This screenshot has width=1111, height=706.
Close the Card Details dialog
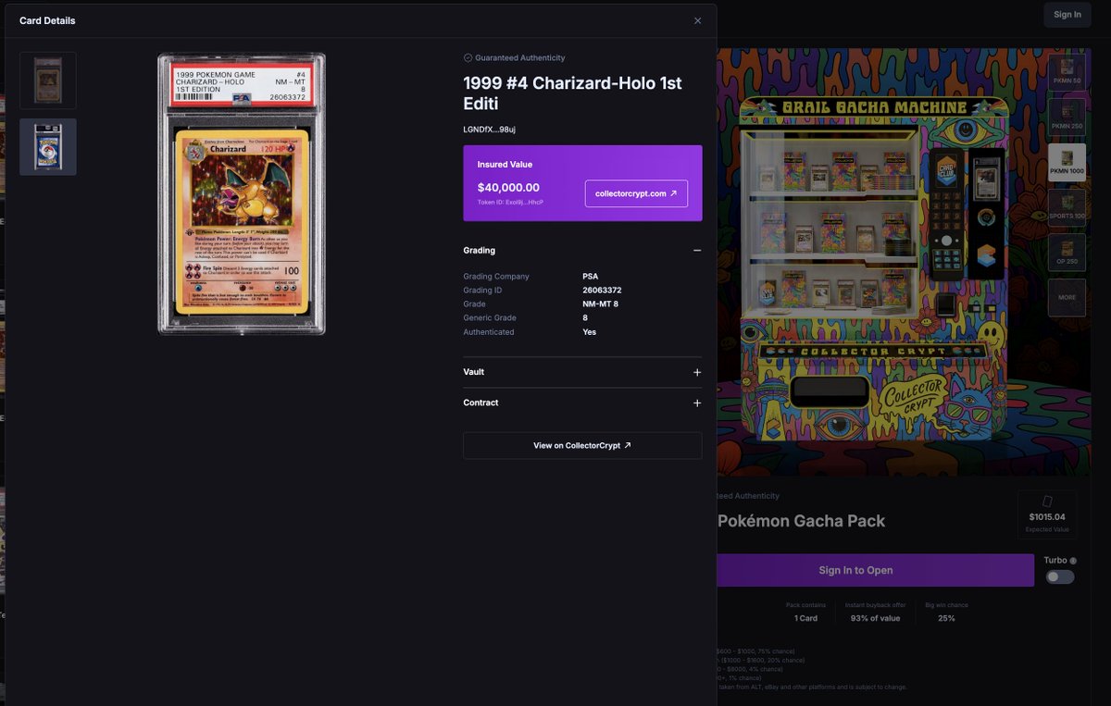[697, 20]
